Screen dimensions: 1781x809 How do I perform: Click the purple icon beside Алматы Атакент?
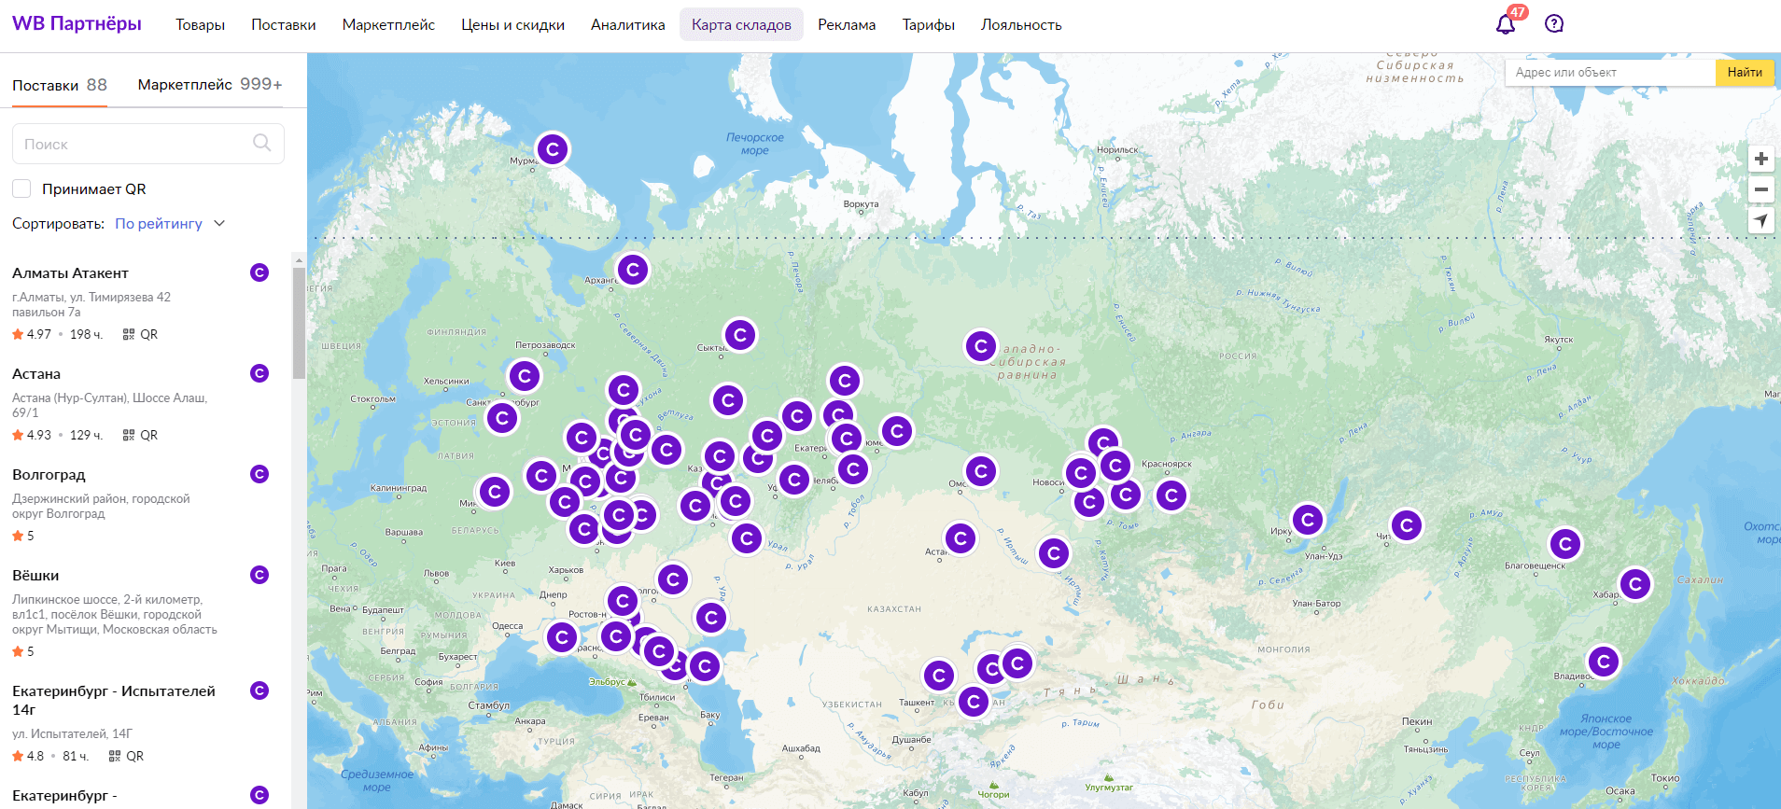click(x=259, y=272)
